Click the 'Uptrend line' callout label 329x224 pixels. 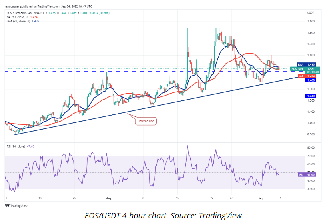tap(146, 121)
